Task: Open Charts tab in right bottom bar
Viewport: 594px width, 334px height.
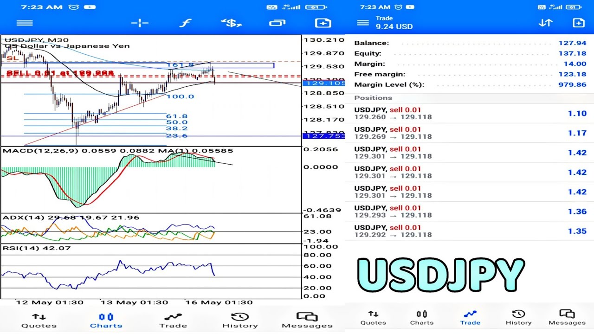Action: [422, 318]
